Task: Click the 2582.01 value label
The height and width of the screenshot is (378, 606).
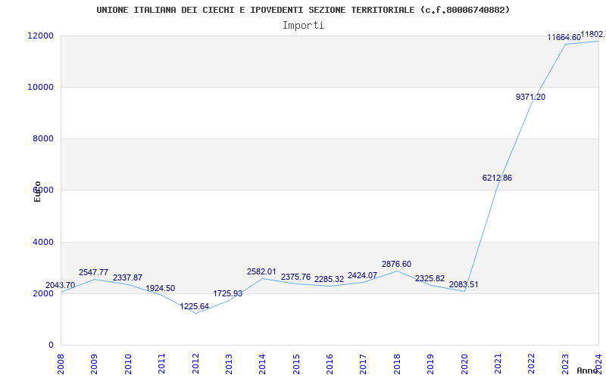Action: [x=261, y=271]
